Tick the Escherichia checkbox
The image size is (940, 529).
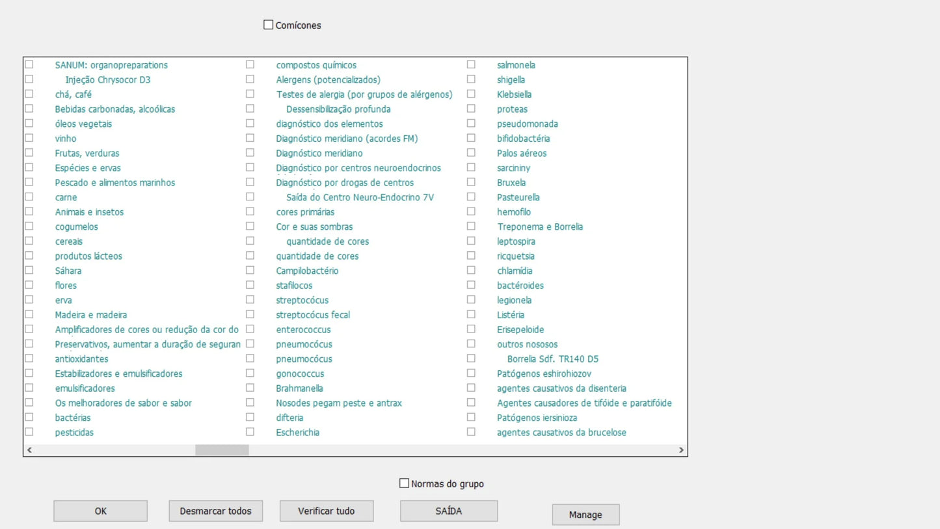[x=250, y=432]
